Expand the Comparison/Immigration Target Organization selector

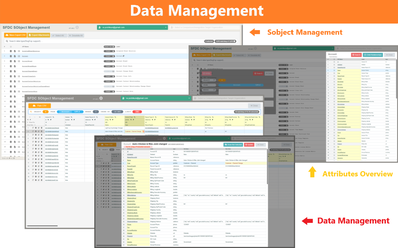tap(205, 27)
